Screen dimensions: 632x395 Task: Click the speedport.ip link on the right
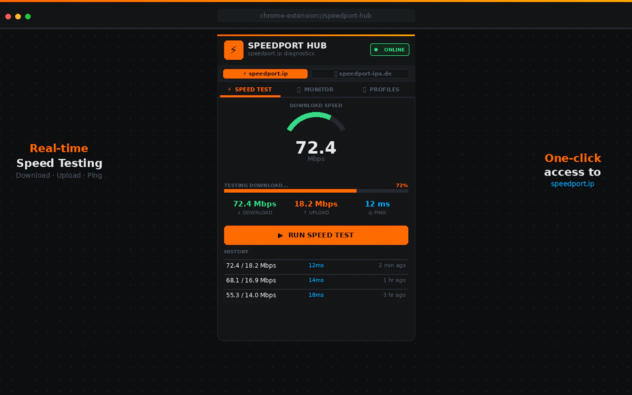[x=572, y=184]
